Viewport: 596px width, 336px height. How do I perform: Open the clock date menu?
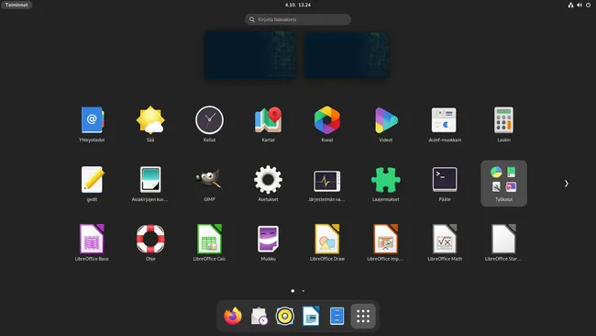click(x=298, y=5)
